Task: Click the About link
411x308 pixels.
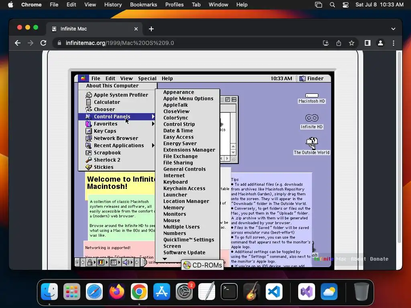Action: point(358,259)
